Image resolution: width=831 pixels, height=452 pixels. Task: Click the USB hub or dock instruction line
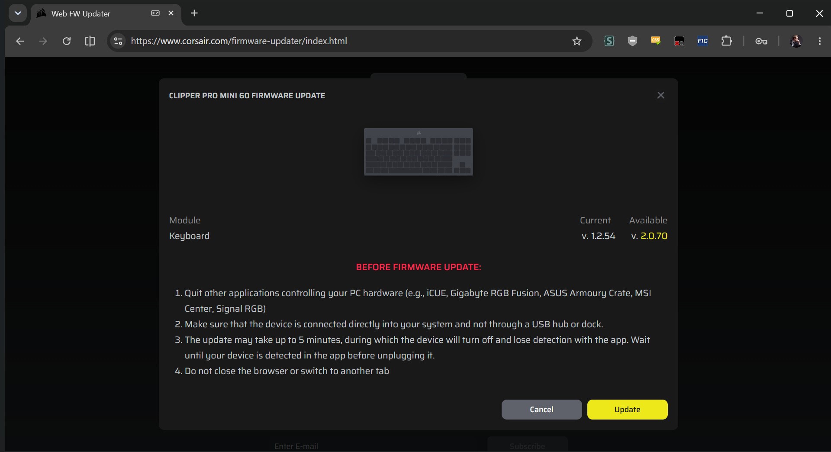(x=394, y=324)
